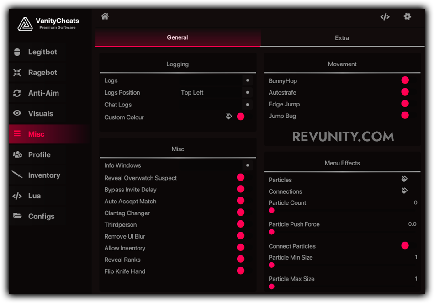Click the Connections colour bucket icon
This screenshot has height=303, width=434.
click(404, 191)
